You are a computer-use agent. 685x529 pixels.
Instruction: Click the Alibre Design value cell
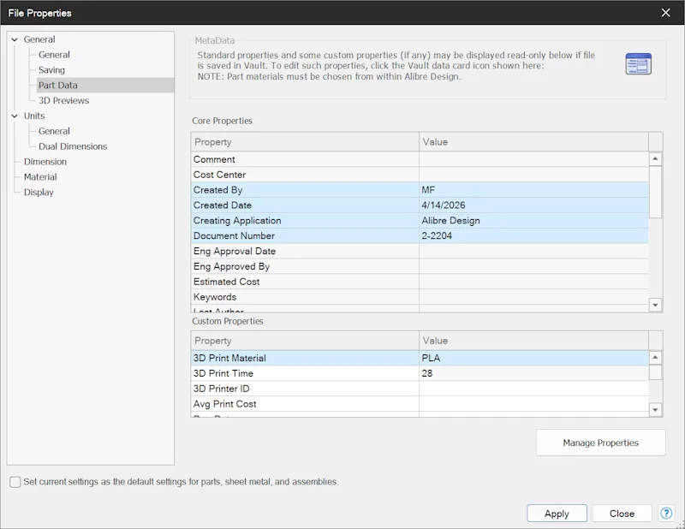point(533,221)
